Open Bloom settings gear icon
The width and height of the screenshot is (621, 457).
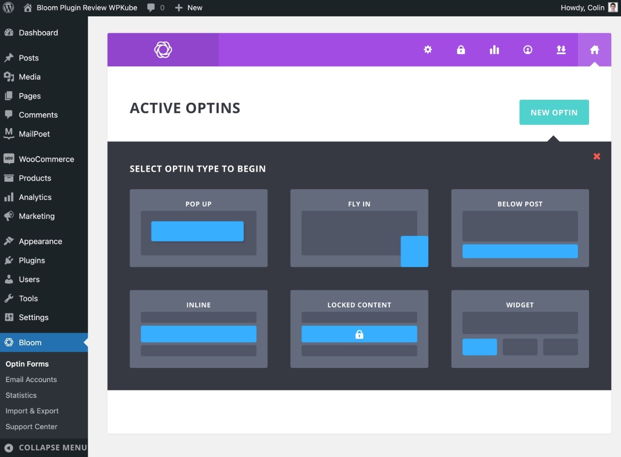coord(428,50)
